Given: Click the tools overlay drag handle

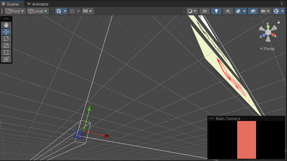Looking at the screenshot, I should click(x=6, y=19).
